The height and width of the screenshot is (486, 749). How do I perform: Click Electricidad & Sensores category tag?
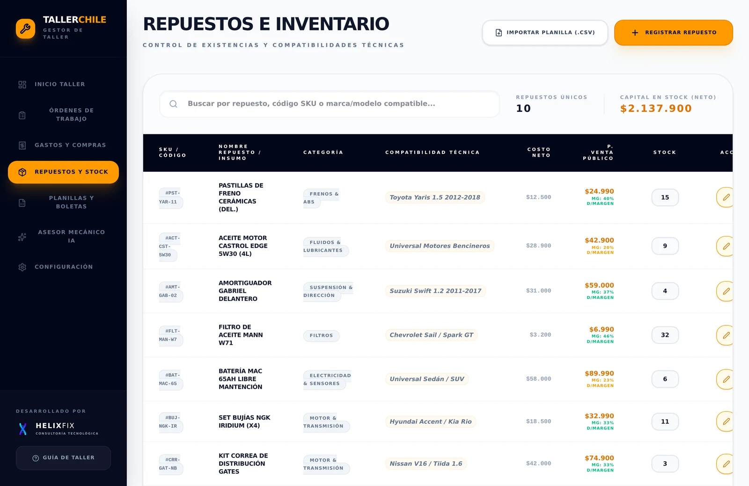[327, 379]
